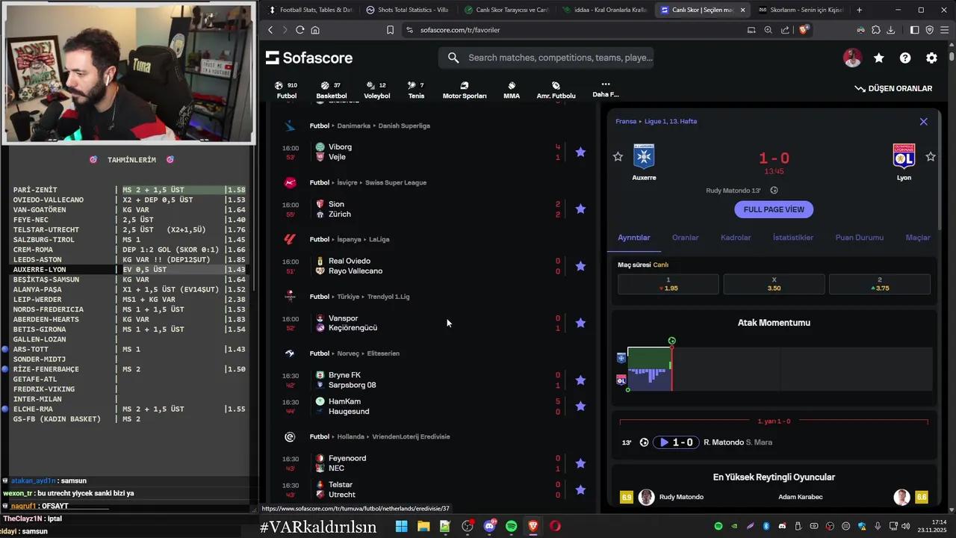This screenshot has height=538, width=956.
Task: Click the Atak Momentumu graph
Action: point(774,368)
